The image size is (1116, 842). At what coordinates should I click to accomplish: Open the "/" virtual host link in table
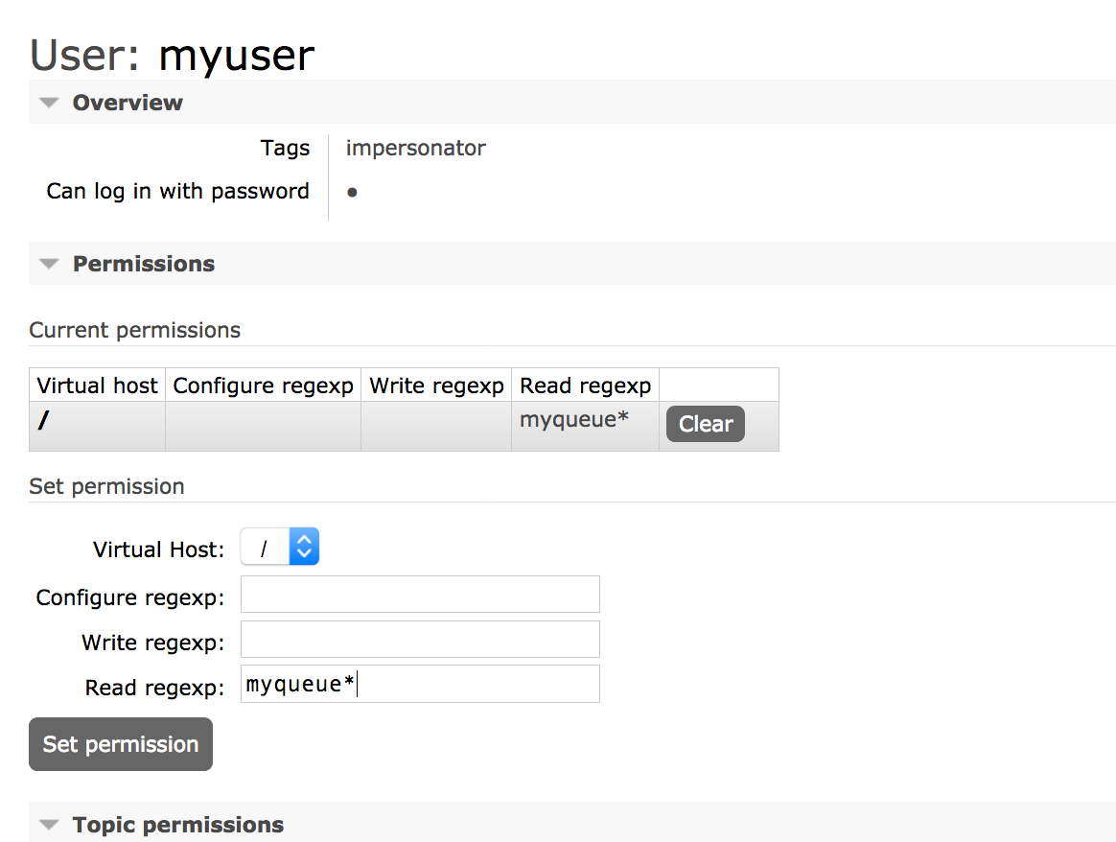point(43,422)
